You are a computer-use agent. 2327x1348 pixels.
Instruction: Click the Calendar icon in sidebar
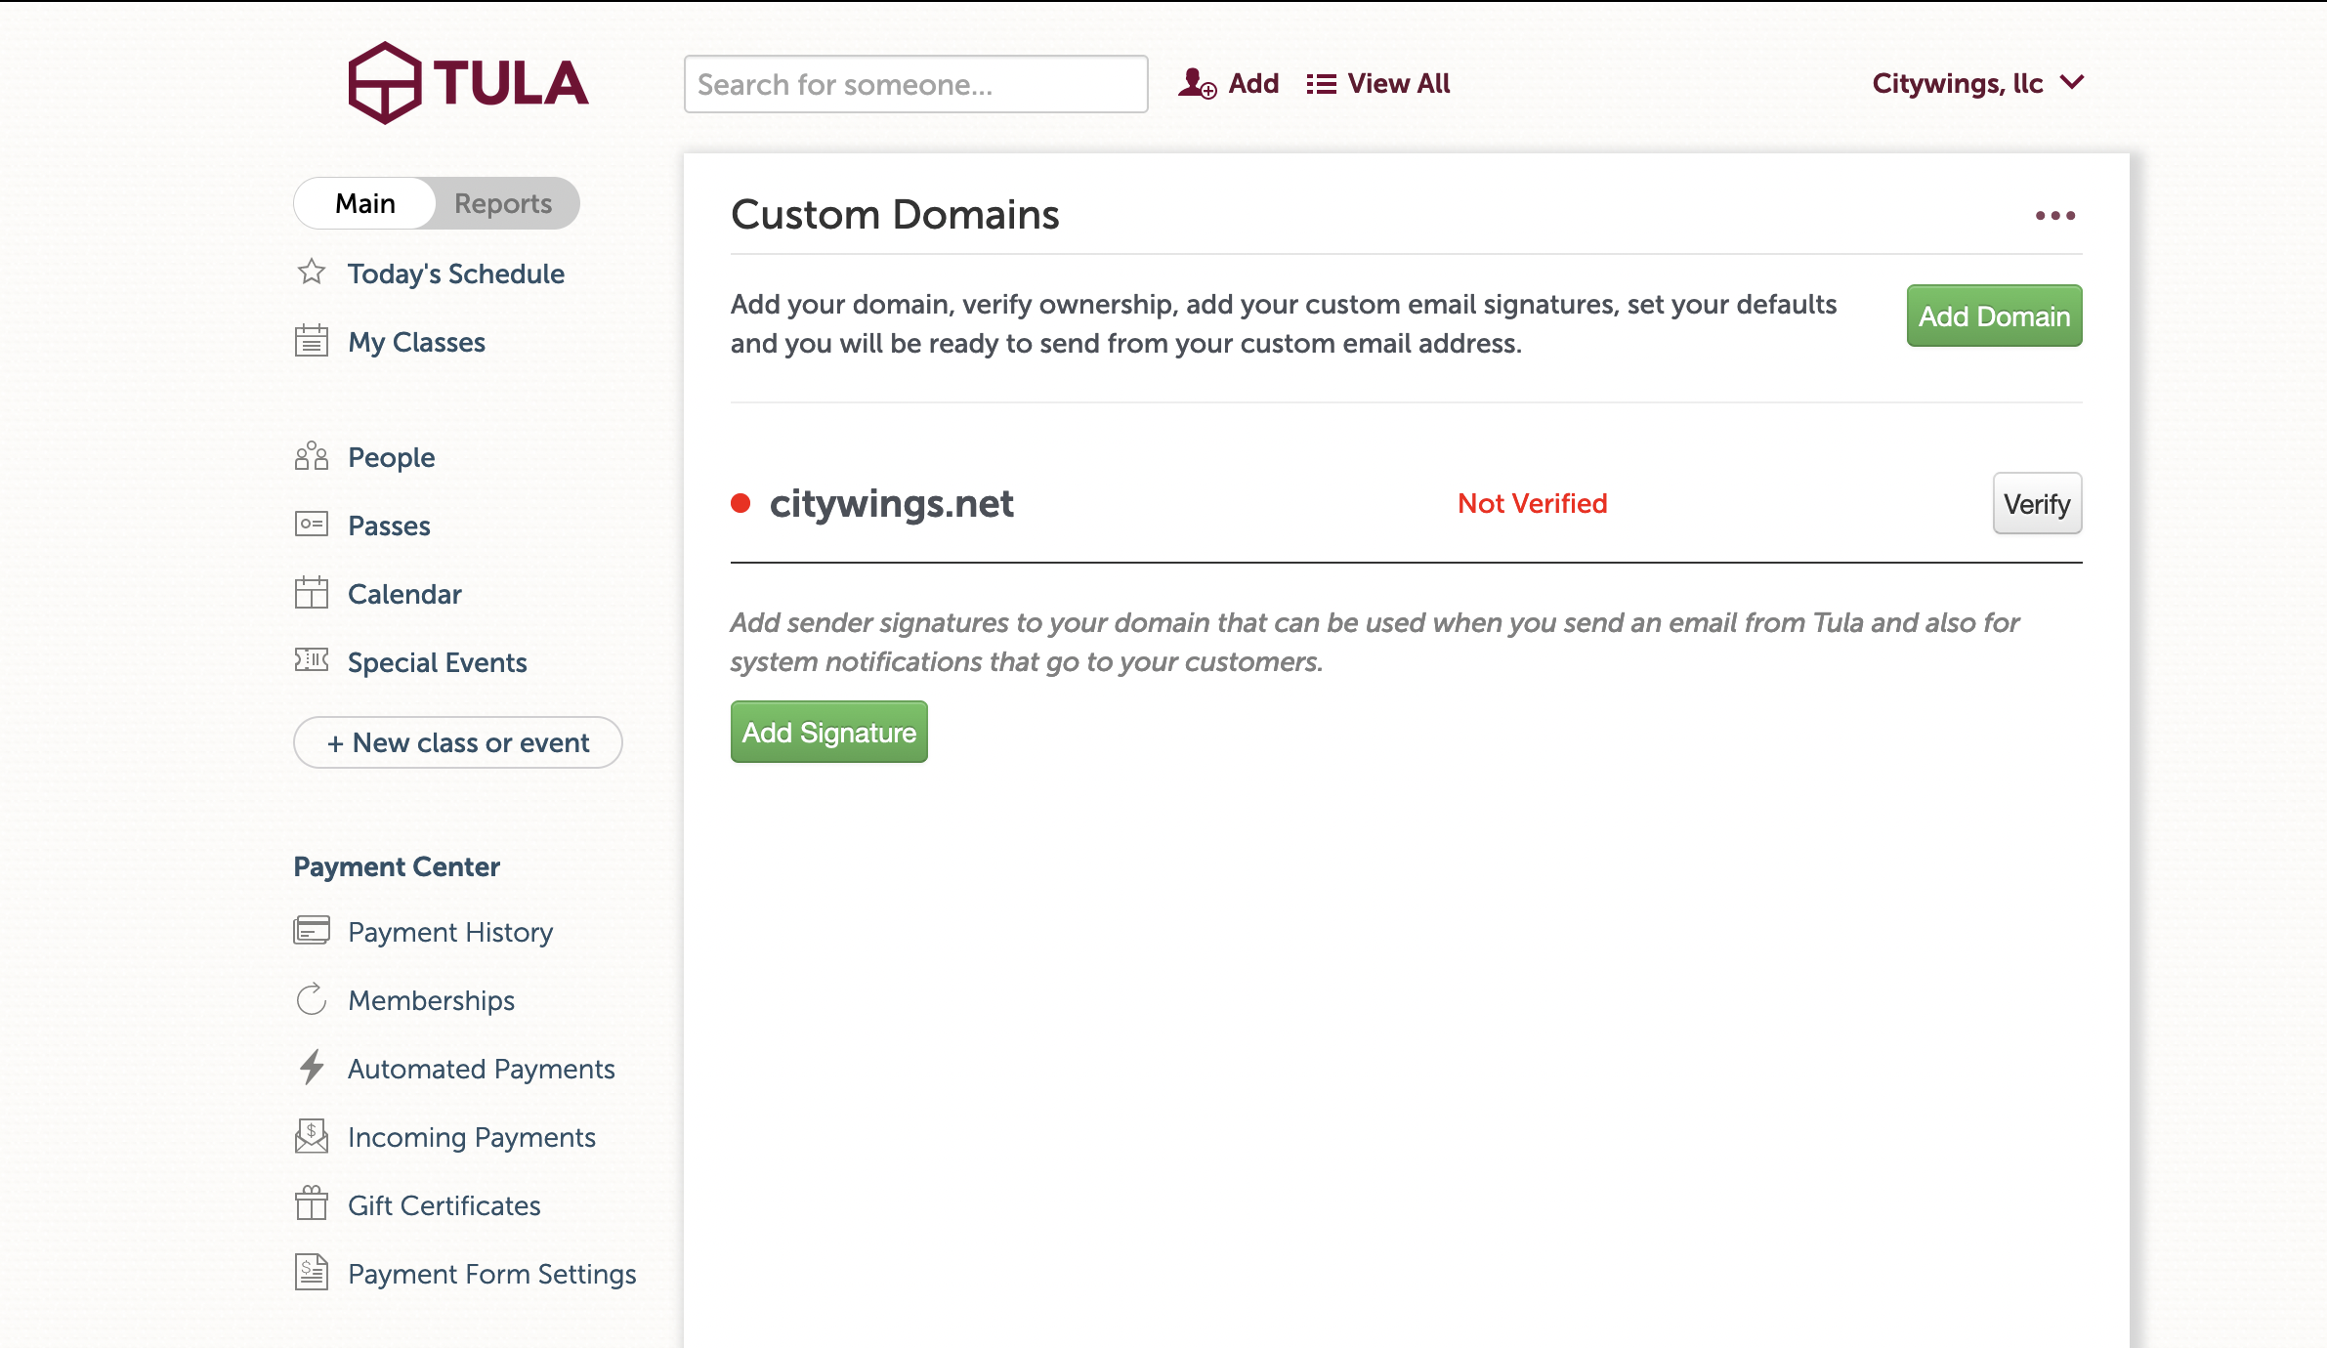click(x=312, y=592)
